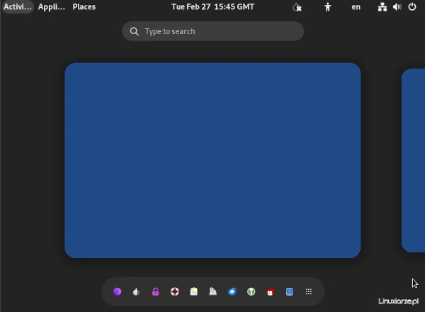Viewport: 425px width, 312px height.
Task: Click the 'Type to search' field
Action: (212, 31)
